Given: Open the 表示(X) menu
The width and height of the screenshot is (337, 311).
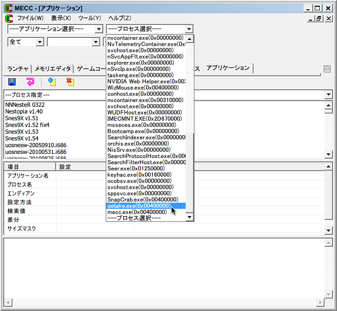Looking at the screenshot, I should [61, 18].
